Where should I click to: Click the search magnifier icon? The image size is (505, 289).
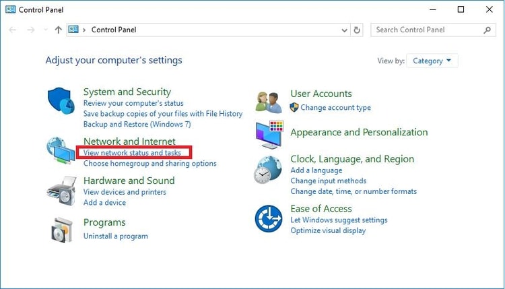click(487, 30)
